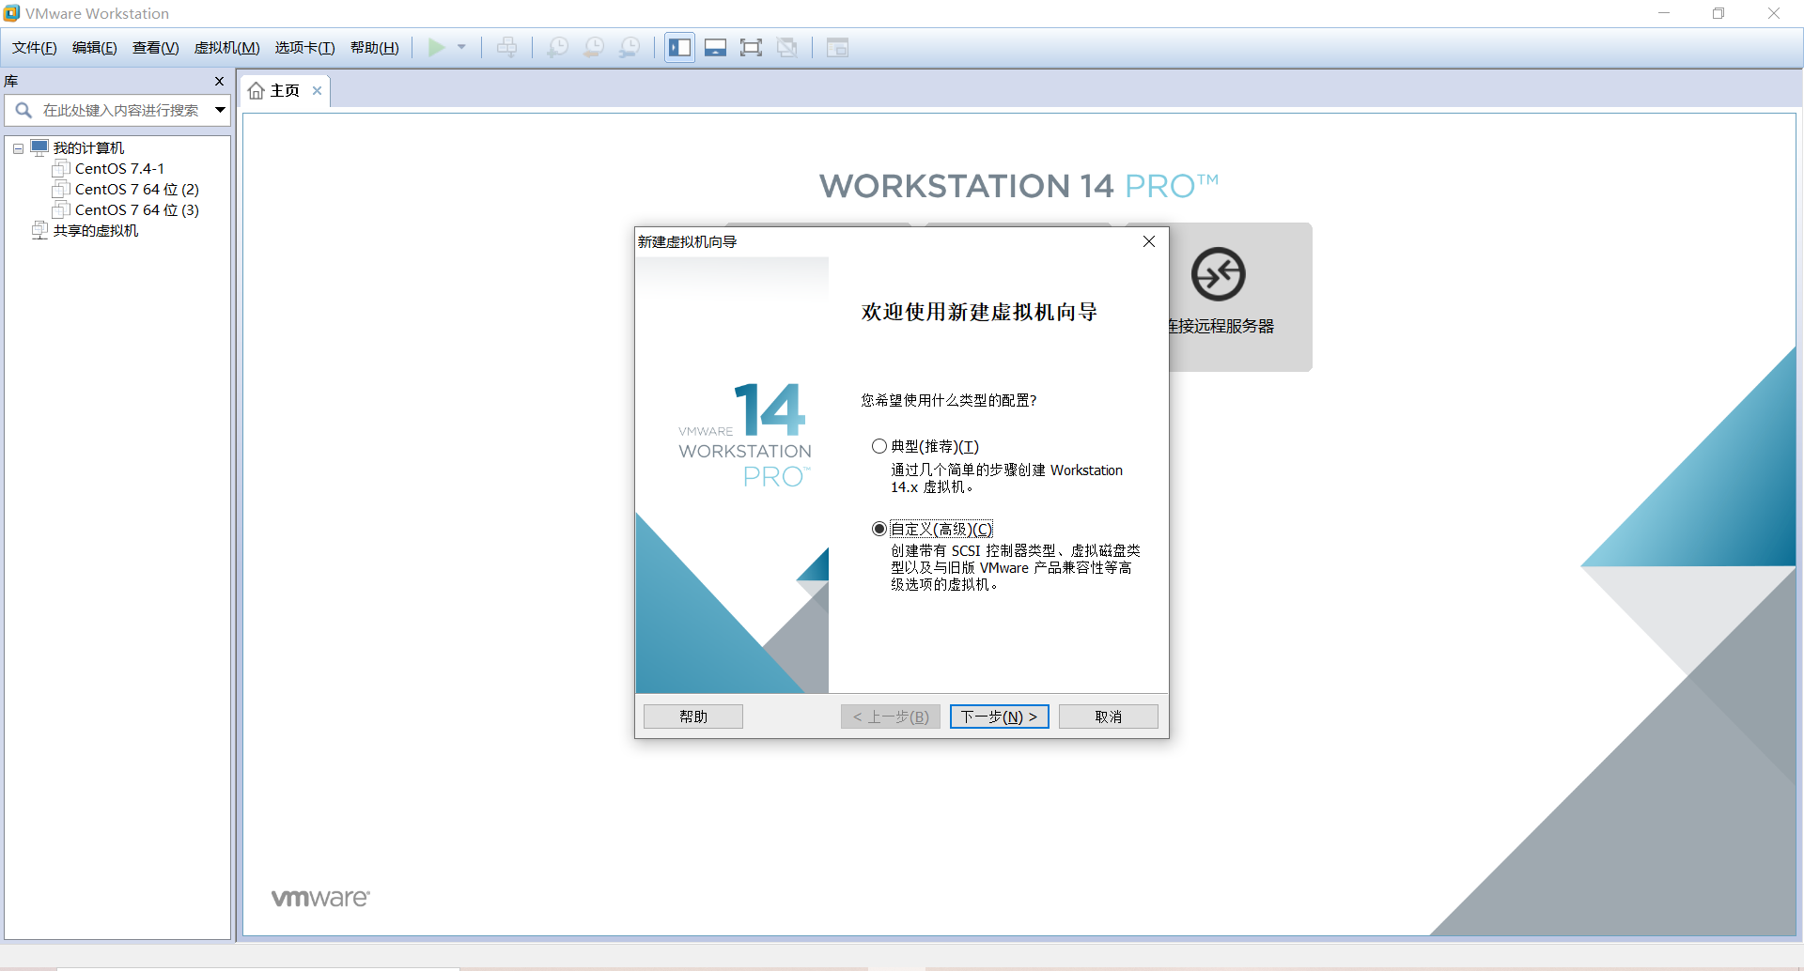
Task: Open the 选项卡(T) menu
Action: 305,48
